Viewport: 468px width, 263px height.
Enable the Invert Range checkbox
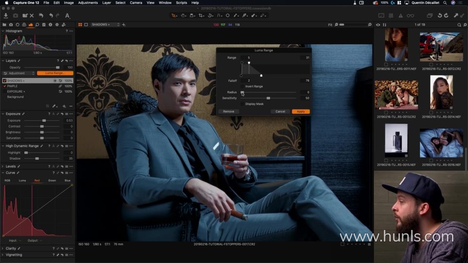pos(243,86)
